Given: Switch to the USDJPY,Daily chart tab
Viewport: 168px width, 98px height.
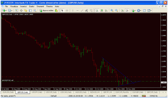Looking at the screenshot, I should (x=37, y=92).
